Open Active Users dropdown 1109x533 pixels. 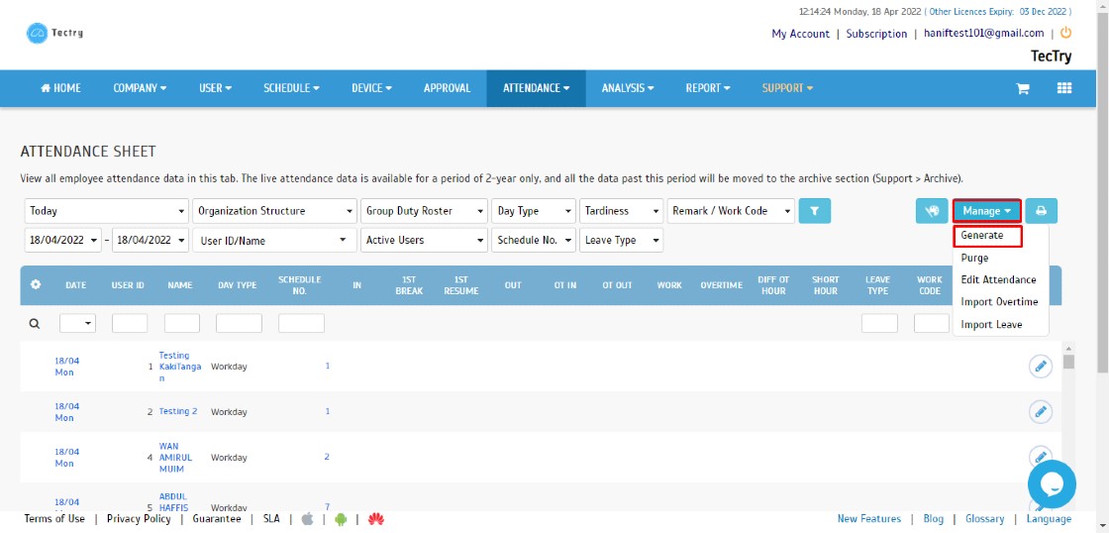[425, 240]
